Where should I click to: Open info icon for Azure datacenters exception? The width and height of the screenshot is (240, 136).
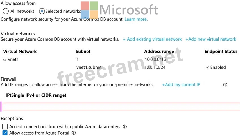pos(125,126)
